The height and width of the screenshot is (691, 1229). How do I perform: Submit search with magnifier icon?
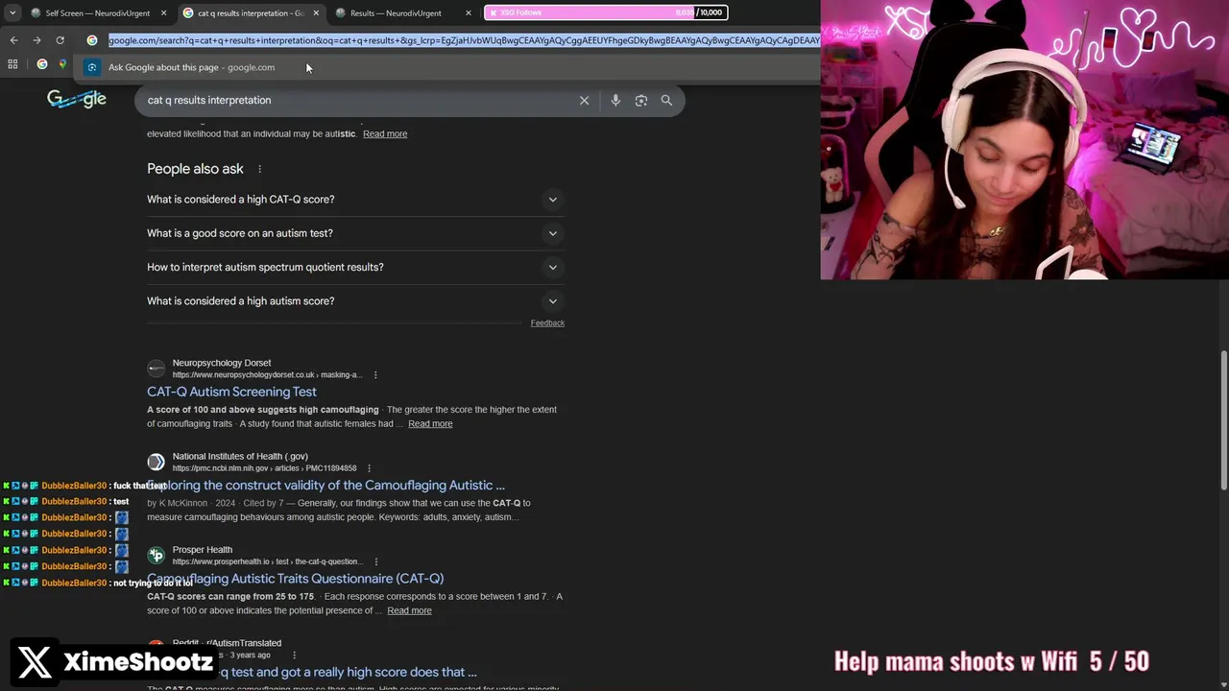[x=666, y=100]
